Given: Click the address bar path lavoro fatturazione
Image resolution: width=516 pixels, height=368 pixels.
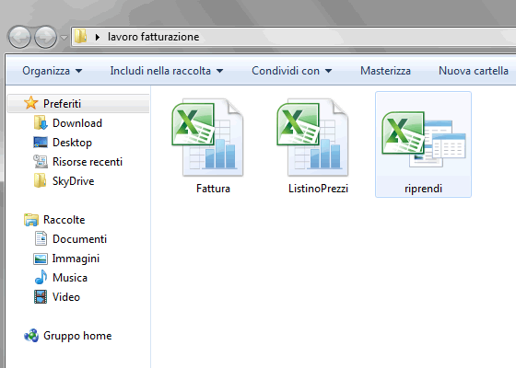Looking at the screenshot, I should (x=153, y=37).
